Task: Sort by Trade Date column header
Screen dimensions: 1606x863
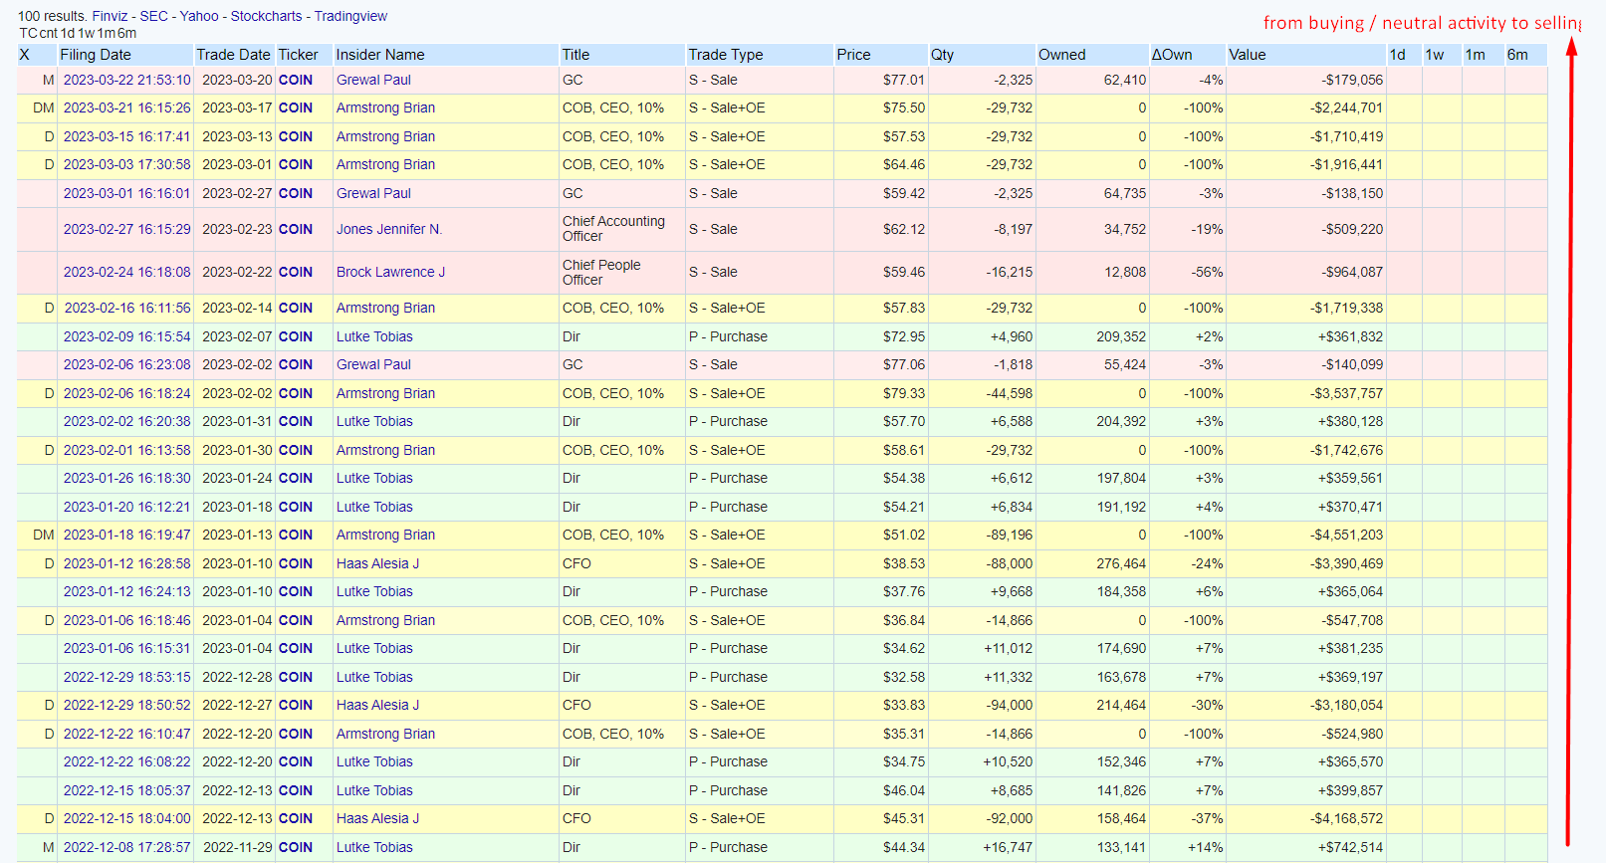Action: click(x=233, y=55)
